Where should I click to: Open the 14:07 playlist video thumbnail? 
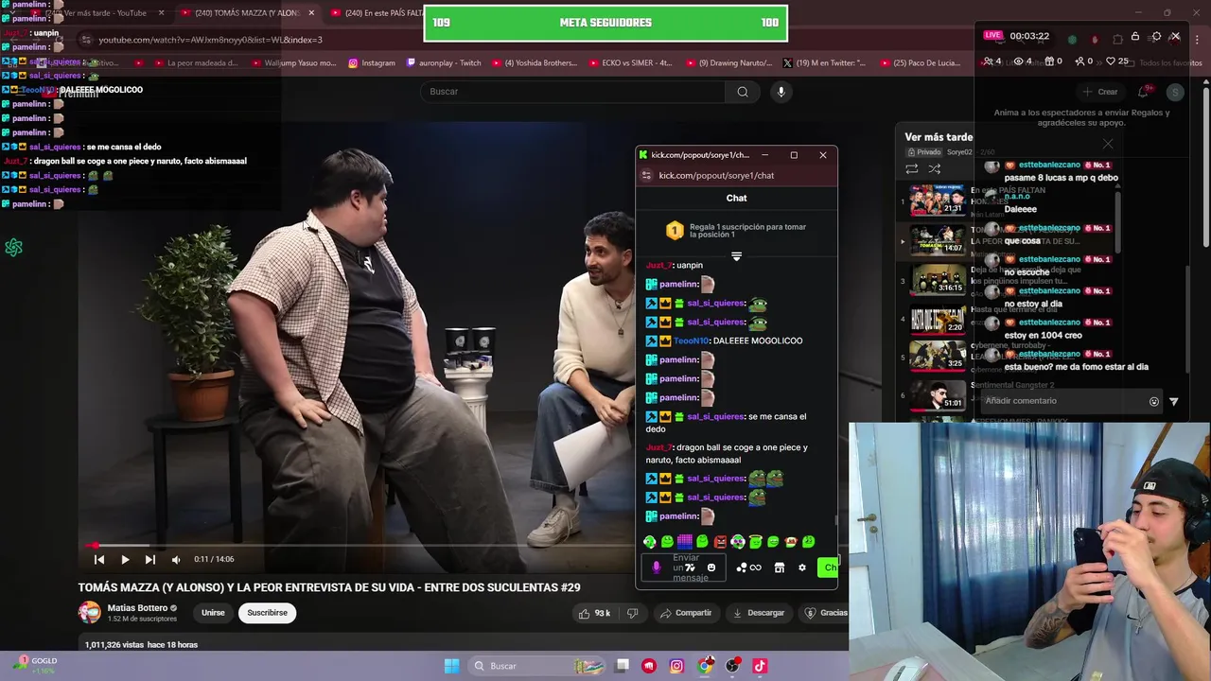938,238
